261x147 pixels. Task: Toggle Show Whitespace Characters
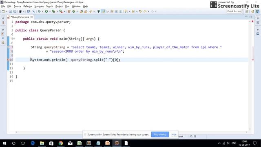coord(120,11)
